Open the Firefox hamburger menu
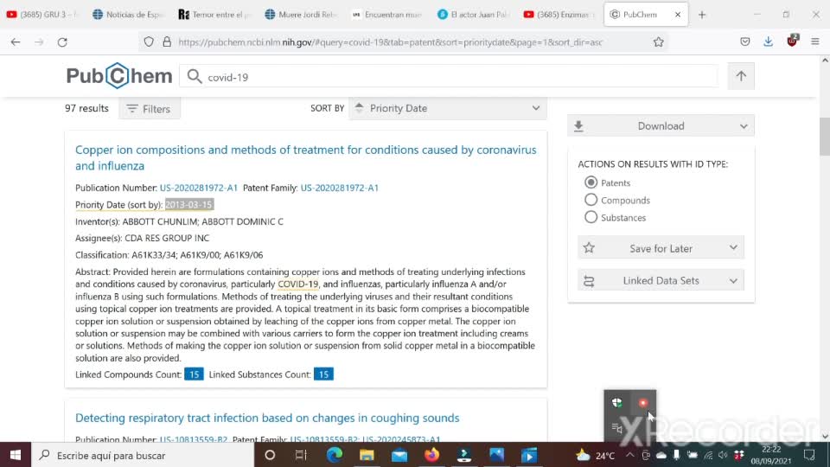This screenshot has height=467, width=830. tap(814, 42)
